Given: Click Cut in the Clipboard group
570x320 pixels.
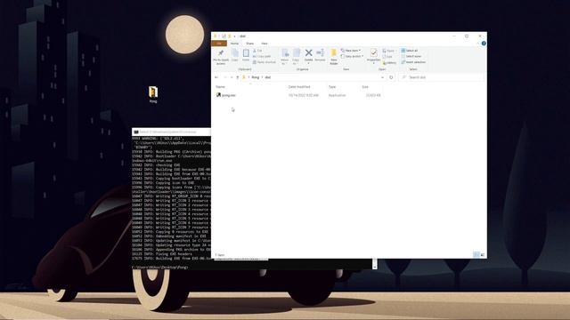Looking at the screenshot, I should tap(257, 51).
